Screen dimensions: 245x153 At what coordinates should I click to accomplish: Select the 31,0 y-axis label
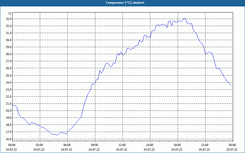pos(9,33)
